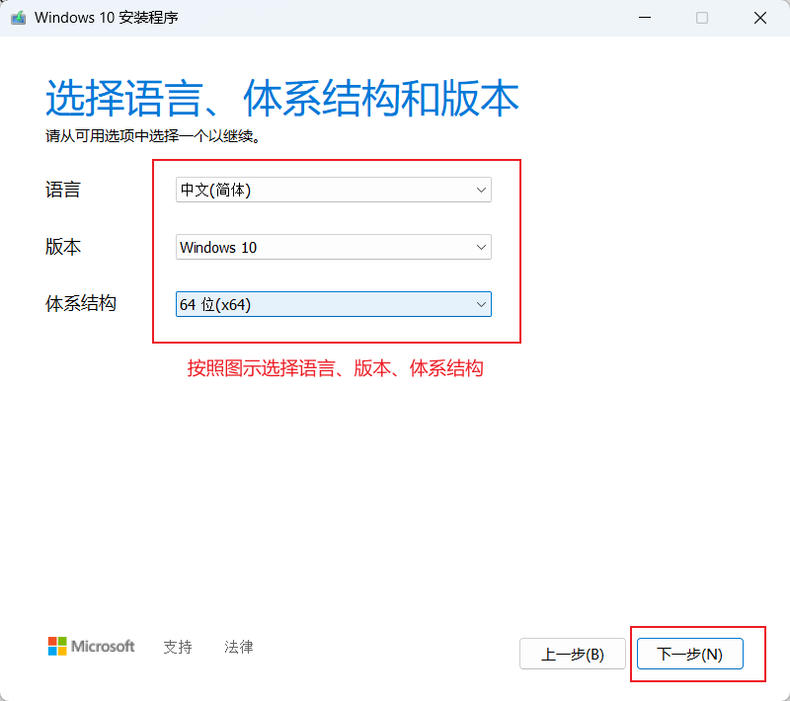Click the Microsoft logo in the footer
The image size is (790, 701).
(91, 646)
